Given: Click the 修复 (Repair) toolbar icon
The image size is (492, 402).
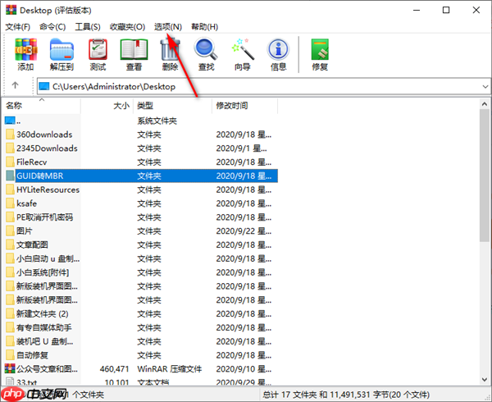Looking at the screenshot, I should coord(320,49).
